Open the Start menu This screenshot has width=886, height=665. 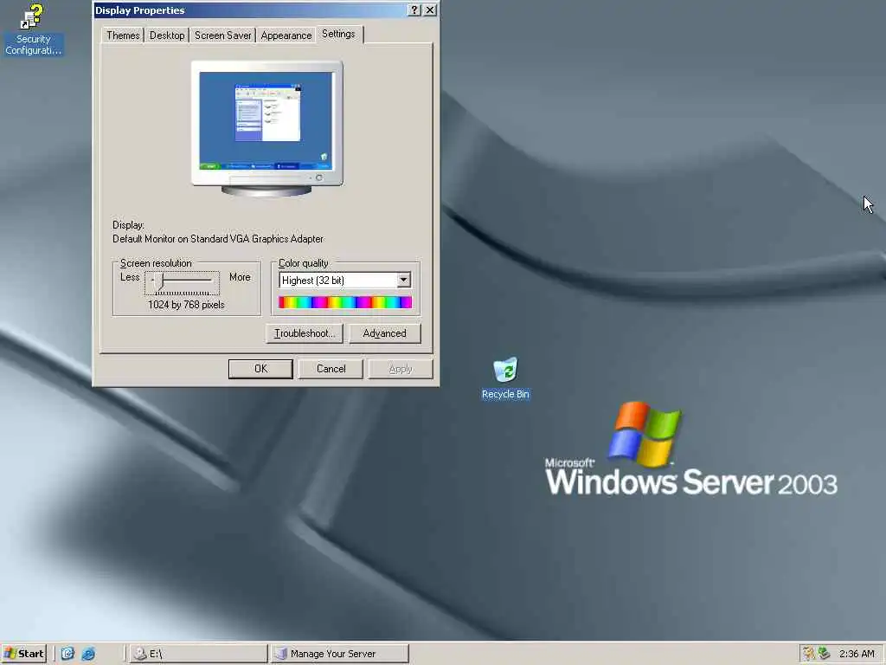(x=23, y=654)
